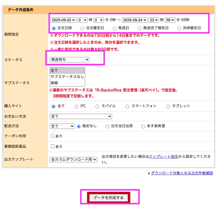Screen dimensions: 219x205
Task: Click the データを作成する button
Action: (109, 198)
